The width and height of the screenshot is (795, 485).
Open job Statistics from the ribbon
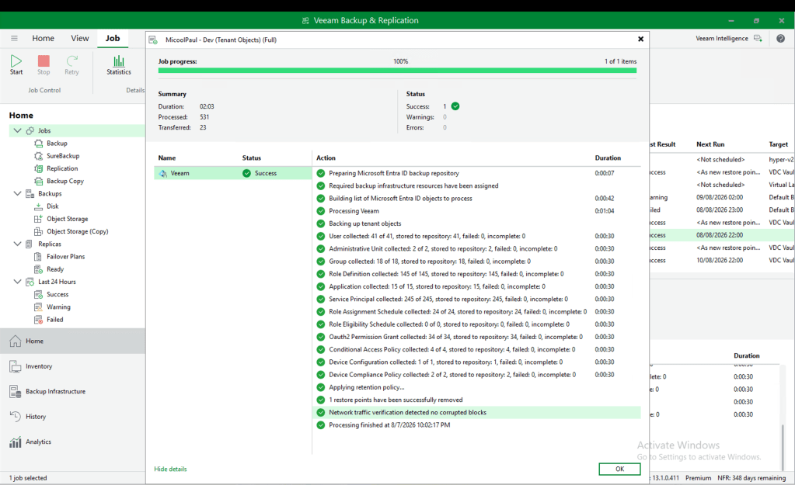pos(119,65)
